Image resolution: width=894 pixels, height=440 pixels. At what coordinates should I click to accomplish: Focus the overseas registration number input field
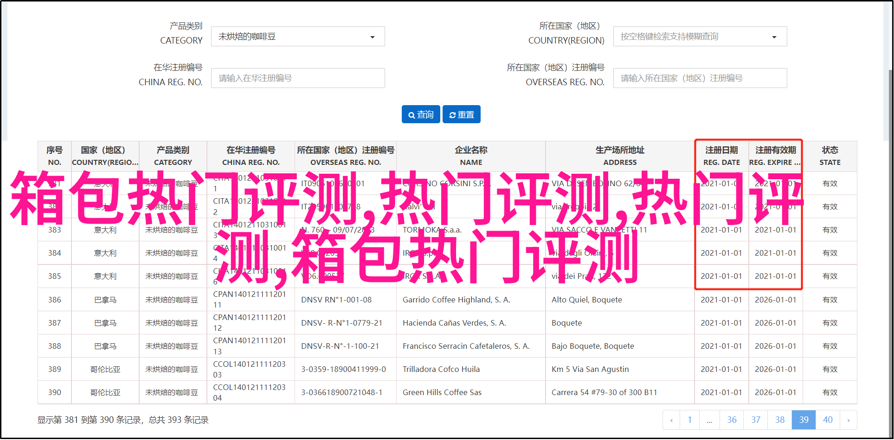click(700, 78)
